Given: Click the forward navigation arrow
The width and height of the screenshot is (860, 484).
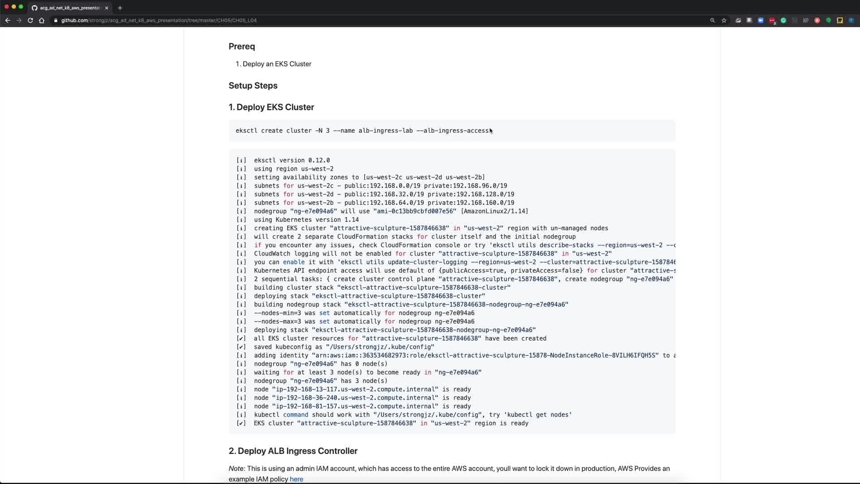Looking at the screenshot, I should (19, 20).
